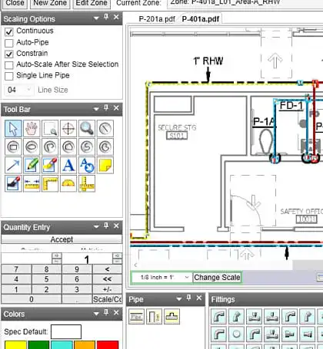Choose the cyan color swatch

click(x=62, y=345)
